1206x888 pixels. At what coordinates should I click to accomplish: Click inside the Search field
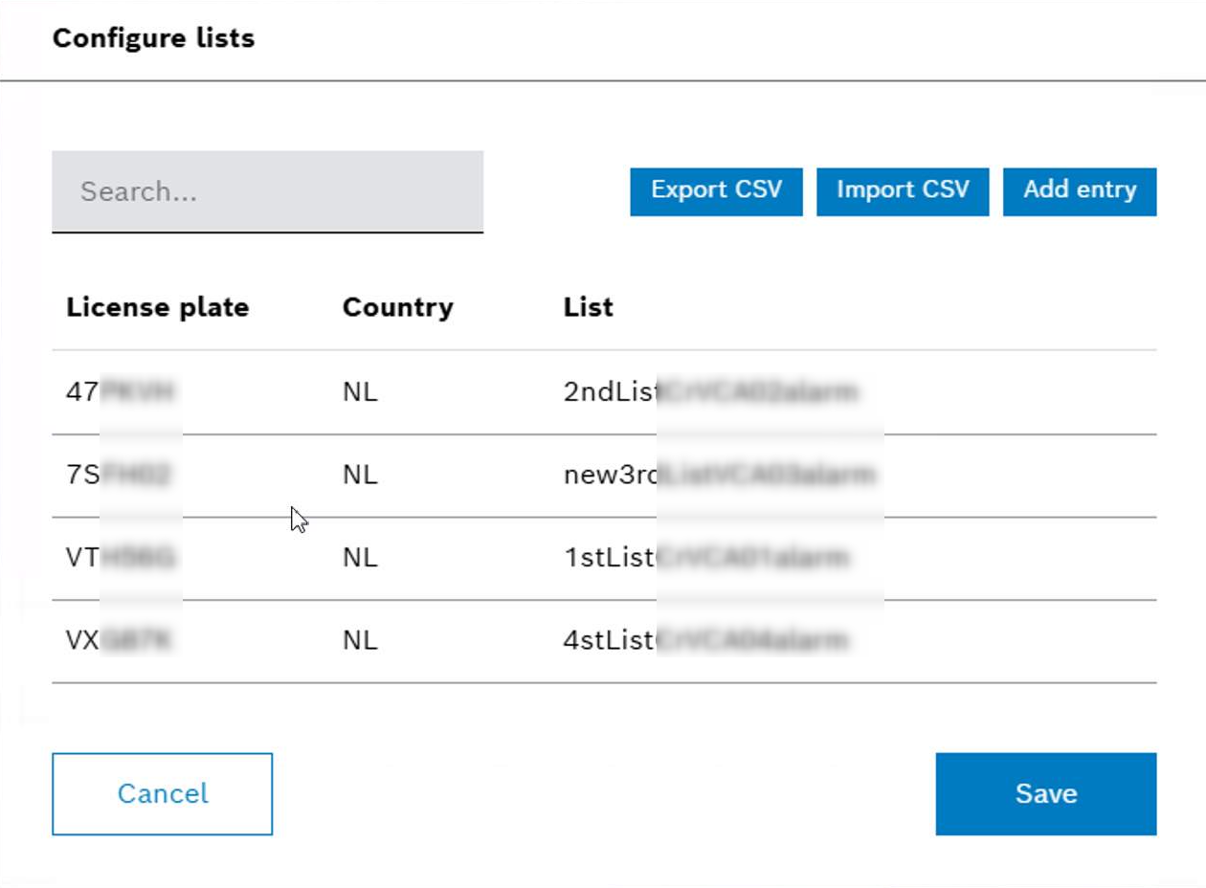pos(268,191)
